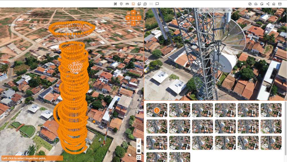Screen dimensions: 287x162
Task: Click the mail envelope icon
Action: (x=280, y=4)
